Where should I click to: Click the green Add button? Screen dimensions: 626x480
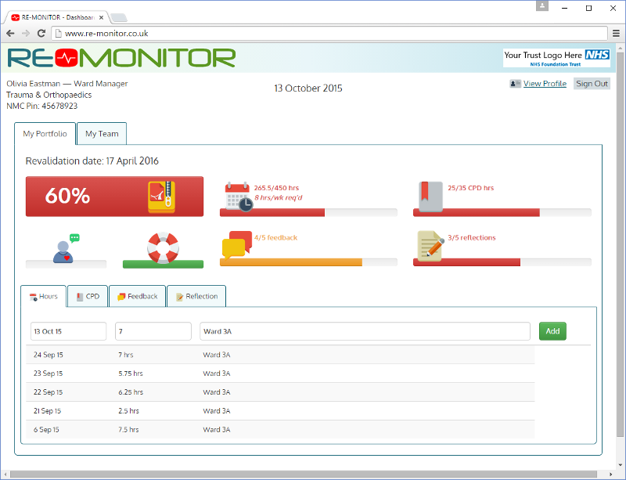tap(552, 331)
